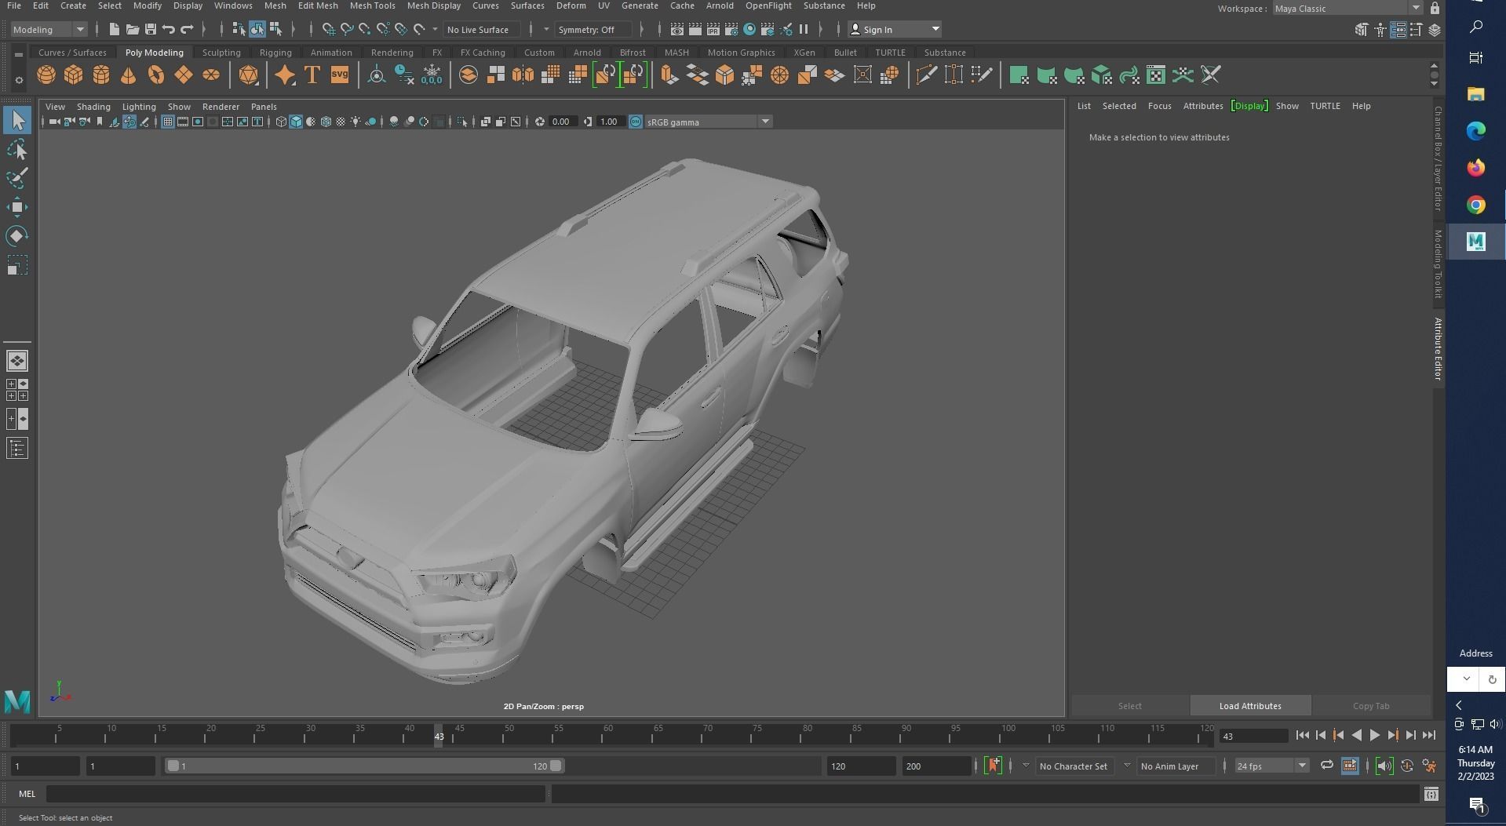Toggle audio sound on time slider
Viewport: 1506px width, 826px height.
coord(1384,766)
